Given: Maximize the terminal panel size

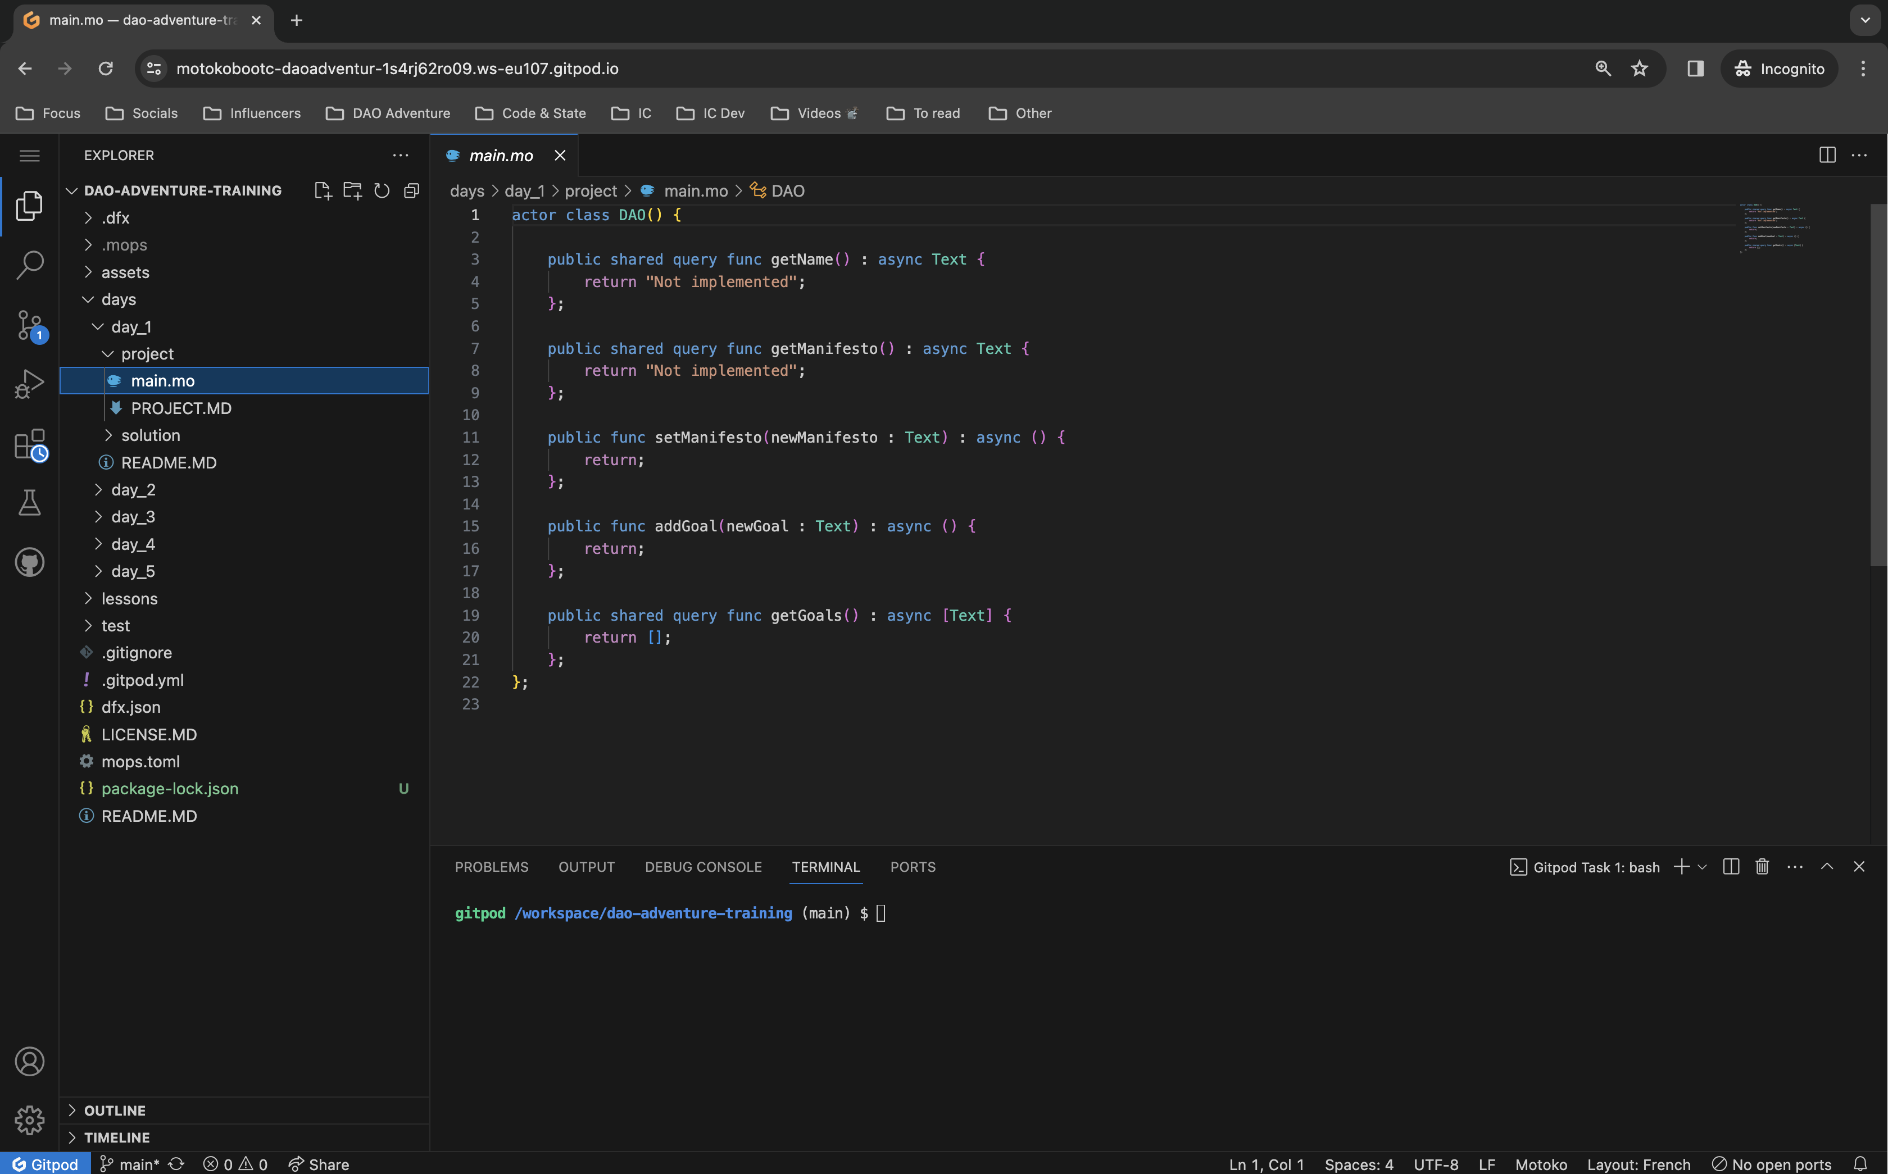Looking at the screenshot, I should pyautogui.click(x=1827, y=867).
